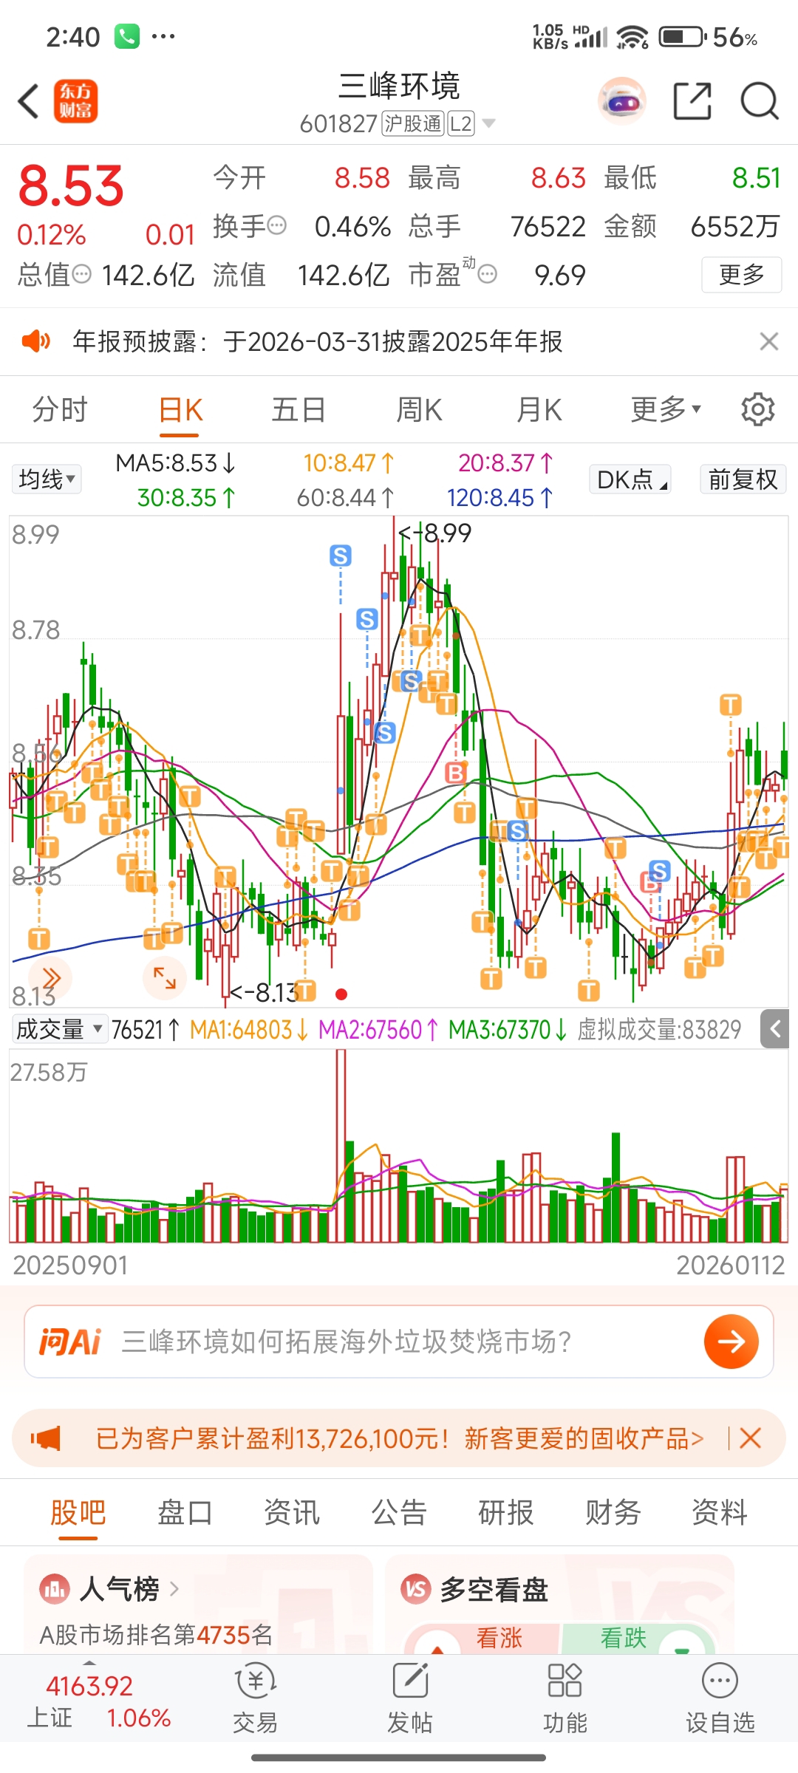The width and height of the screenshot is (798, 1773).
Task: Open the 固收产品 promotion link
Action: (x=400, y=1438)
